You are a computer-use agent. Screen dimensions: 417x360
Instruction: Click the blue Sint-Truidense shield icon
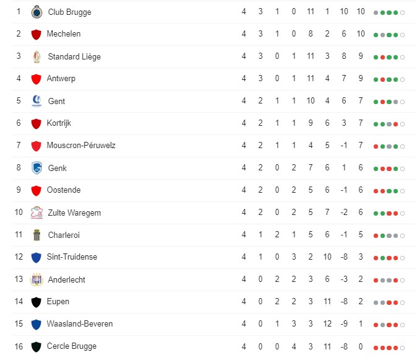tap(36, 258)
